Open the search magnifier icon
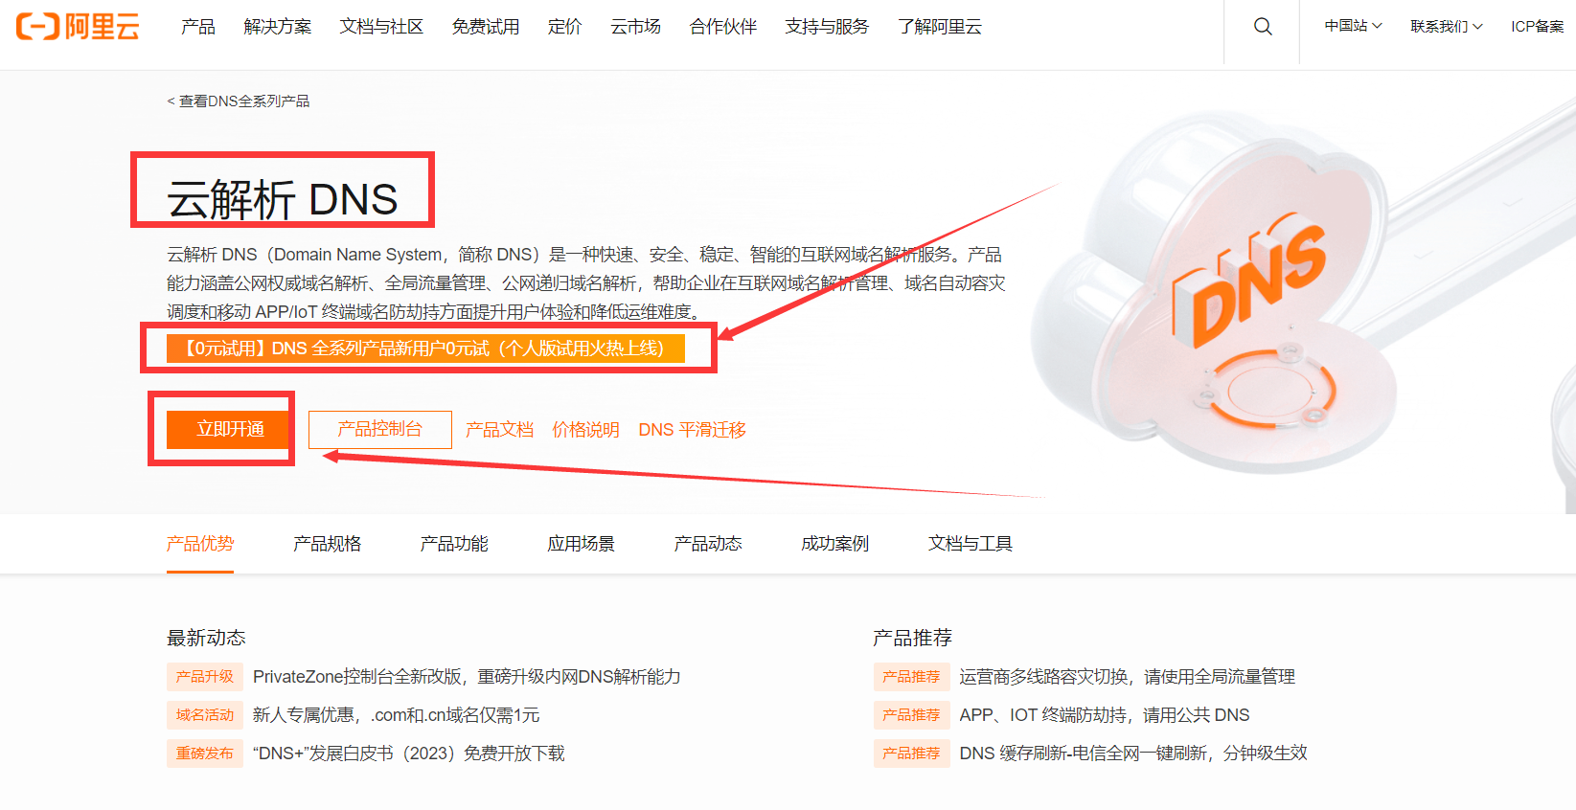 pos(1263,27)
